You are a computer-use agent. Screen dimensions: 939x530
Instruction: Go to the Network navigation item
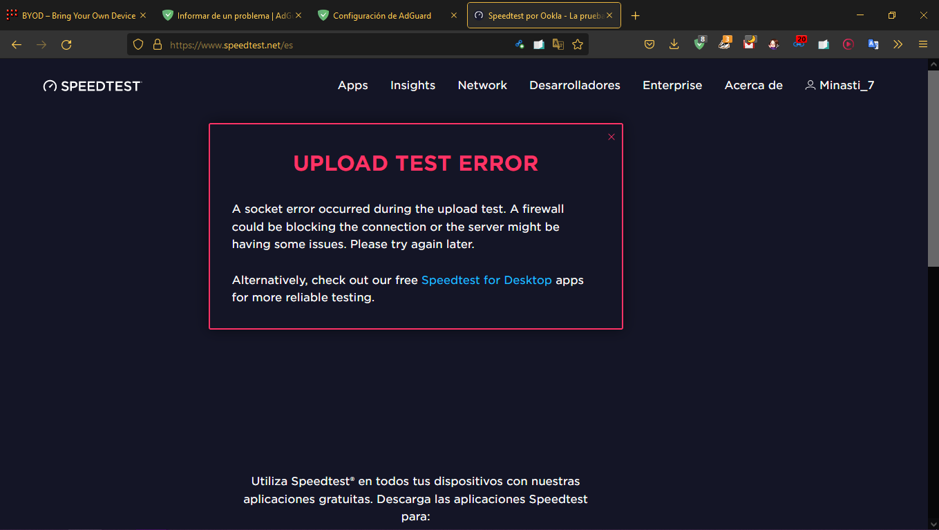tap(482, 86)
